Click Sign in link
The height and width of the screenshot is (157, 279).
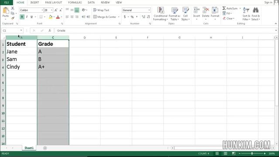(x=268, y=2)
